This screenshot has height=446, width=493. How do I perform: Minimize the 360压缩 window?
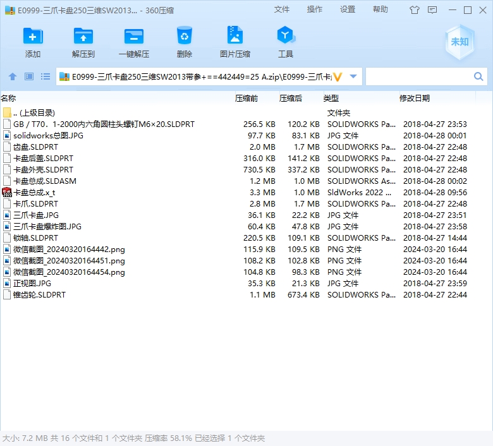pyautogui.click(x=453, y=10)
